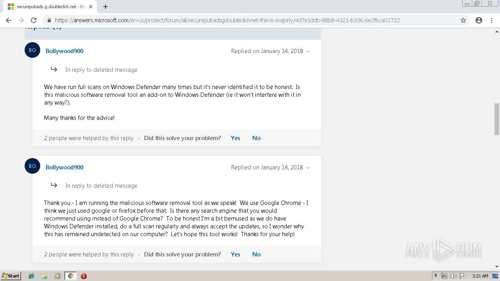Open first Bollywood900 username link
Viewport: 500px width, 281px height.
(64, 51)
